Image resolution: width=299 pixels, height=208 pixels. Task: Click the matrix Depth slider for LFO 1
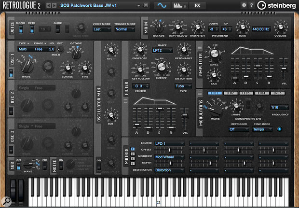click(170, 163)
